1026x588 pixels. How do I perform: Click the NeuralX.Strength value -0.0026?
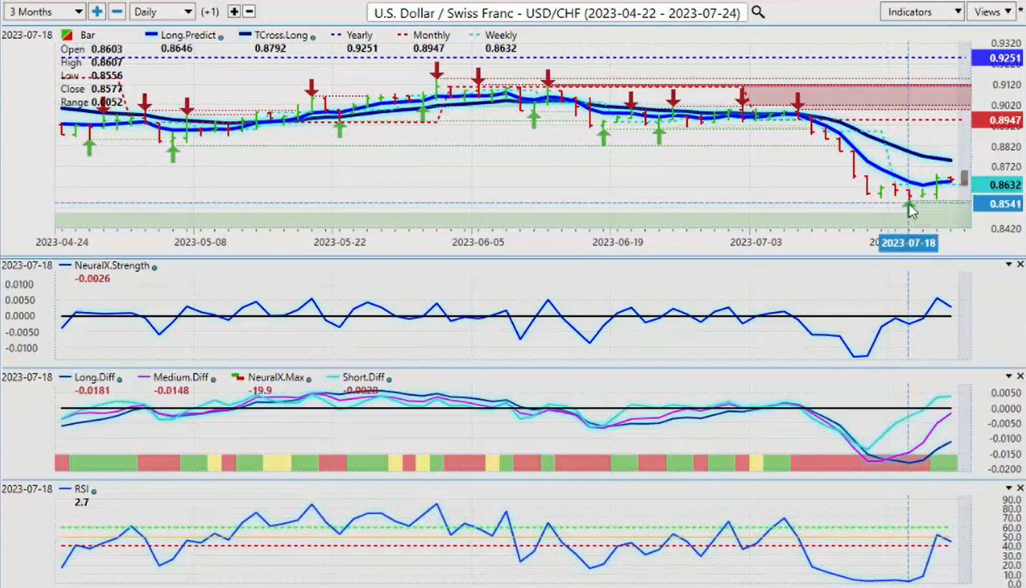click(93, 278)
